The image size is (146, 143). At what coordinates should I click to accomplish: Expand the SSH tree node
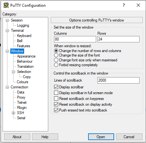click(13, 113)
